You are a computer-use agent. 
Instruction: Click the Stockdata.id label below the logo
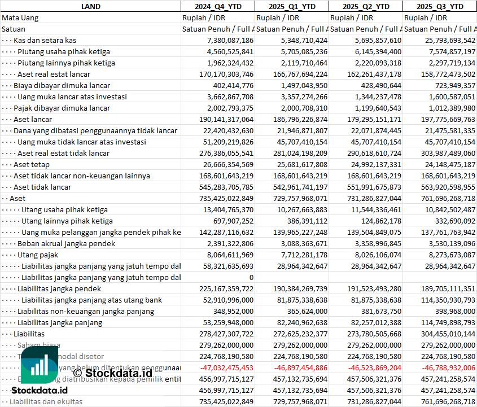[40, 390]
